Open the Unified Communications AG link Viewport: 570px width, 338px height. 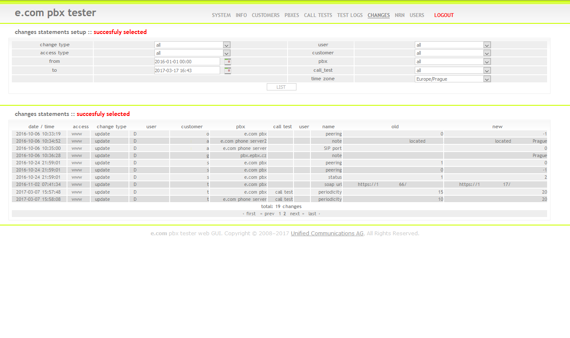coord(327,234)
